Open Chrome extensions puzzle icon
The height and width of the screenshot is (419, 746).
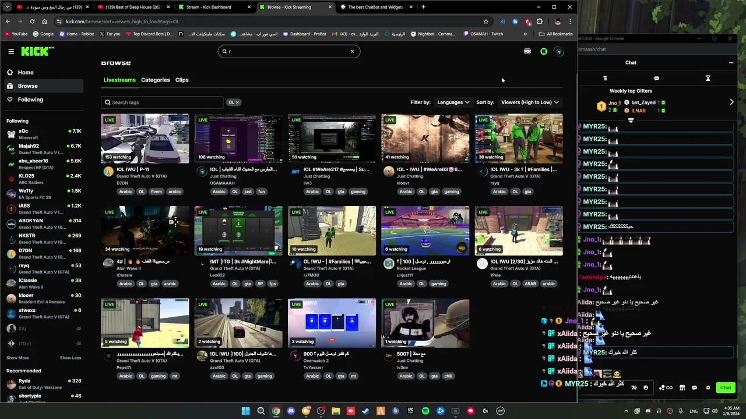(x=540, y=22)
